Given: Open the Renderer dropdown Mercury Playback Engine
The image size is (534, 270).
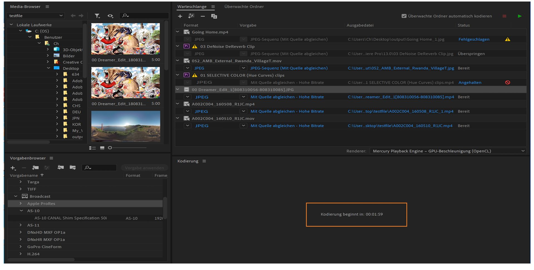Looking at the screenshot, I should 448,151.
